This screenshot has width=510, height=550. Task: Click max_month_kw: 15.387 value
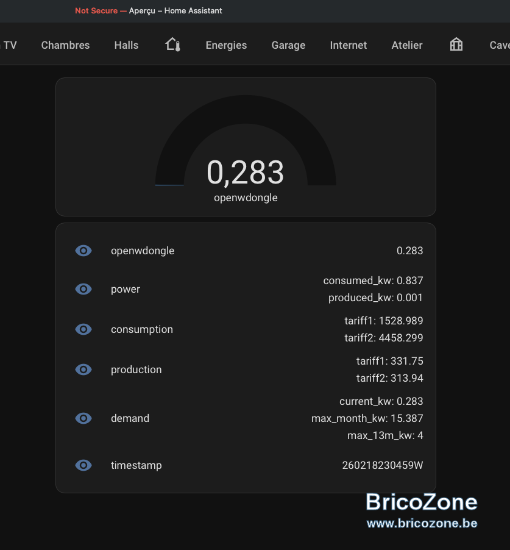point(367,418)
